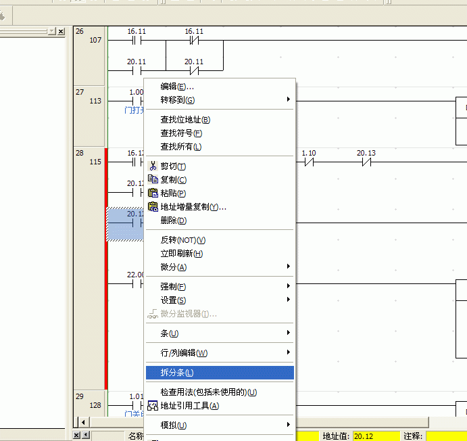Choose 查找位地址 from the context menu
Screen dimensions: 467x441
(x=185, y=120)
